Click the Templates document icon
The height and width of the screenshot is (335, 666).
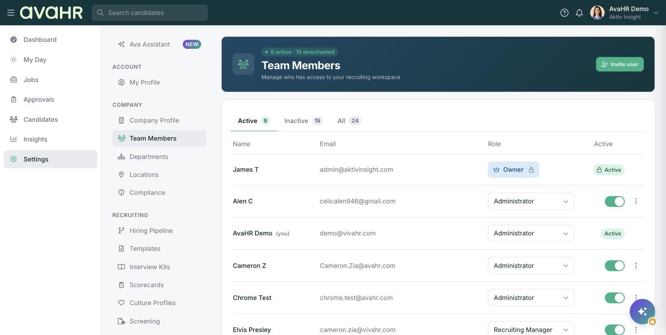[x=122, y=249]
